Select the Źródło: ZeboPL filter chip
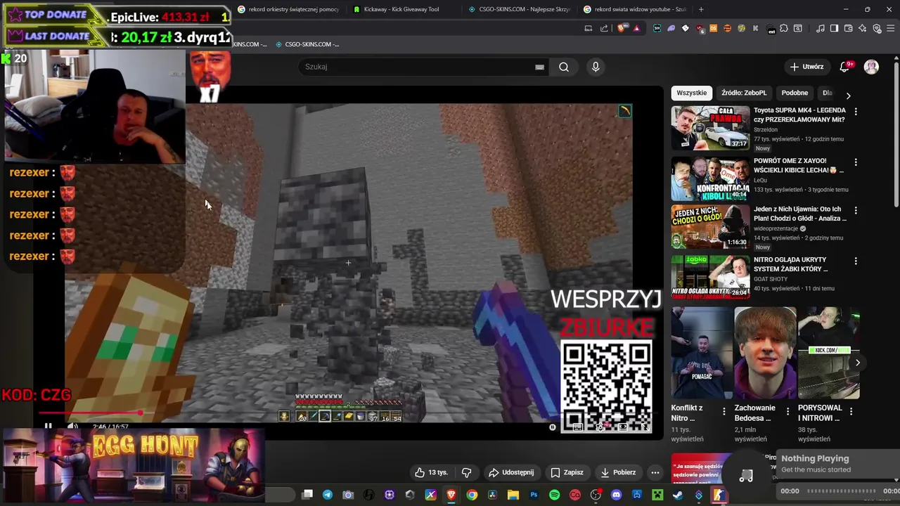 click(744, 93)
